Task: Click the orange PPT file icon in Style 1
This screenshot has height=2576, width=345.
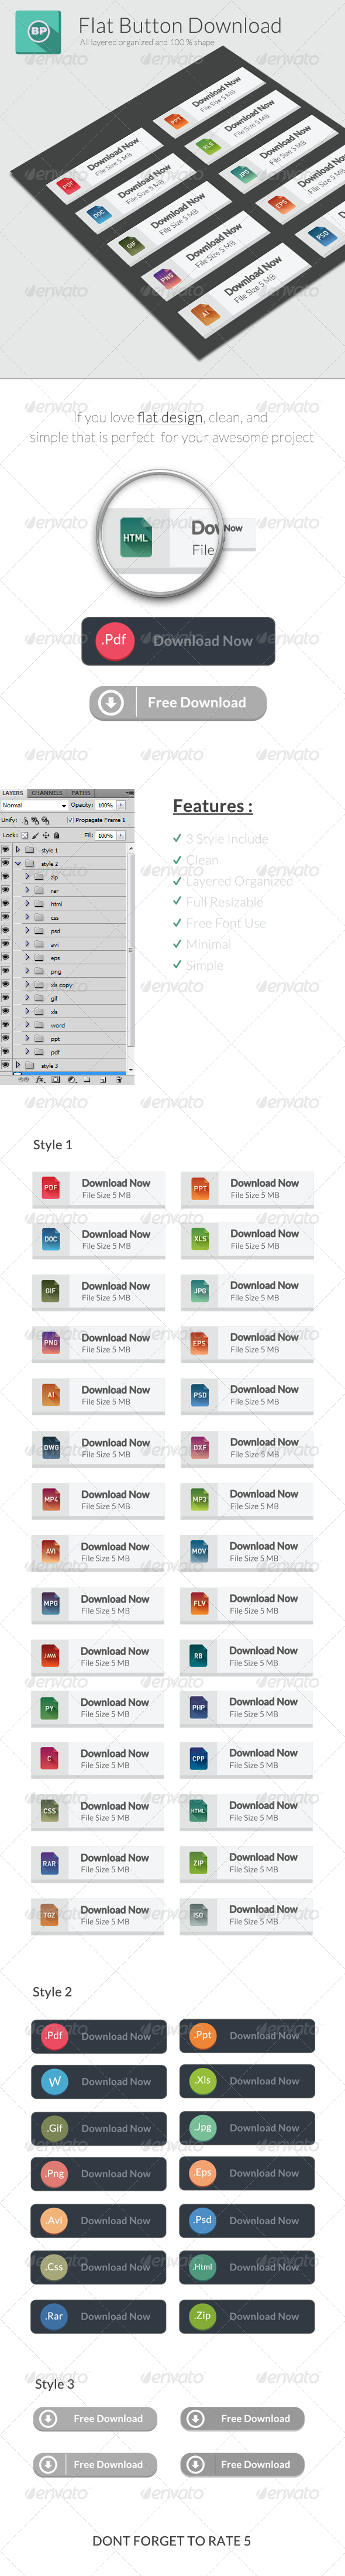Action: (x=200, y=1187)
